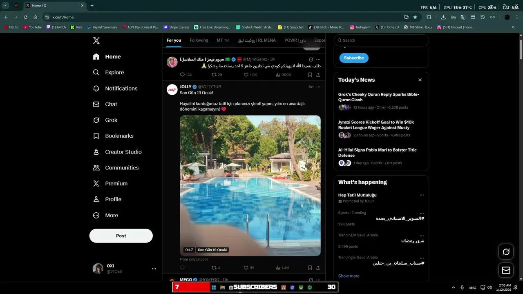The height and width of the screenshot is (294, 523).
Task: Play the JOLLY pool video
Action: 250,186
